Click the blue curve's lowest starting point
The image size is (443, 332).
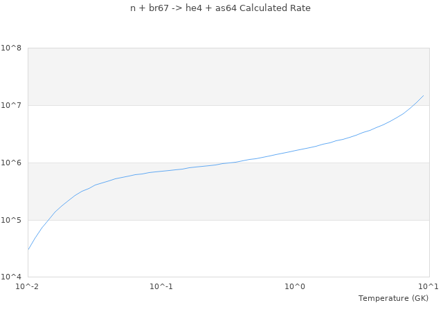tap(28, 250)
